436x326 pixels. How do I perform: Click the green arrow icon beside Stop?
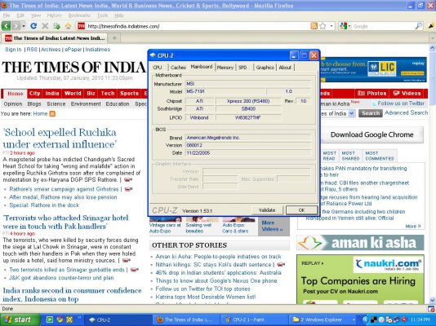(56, 26)
